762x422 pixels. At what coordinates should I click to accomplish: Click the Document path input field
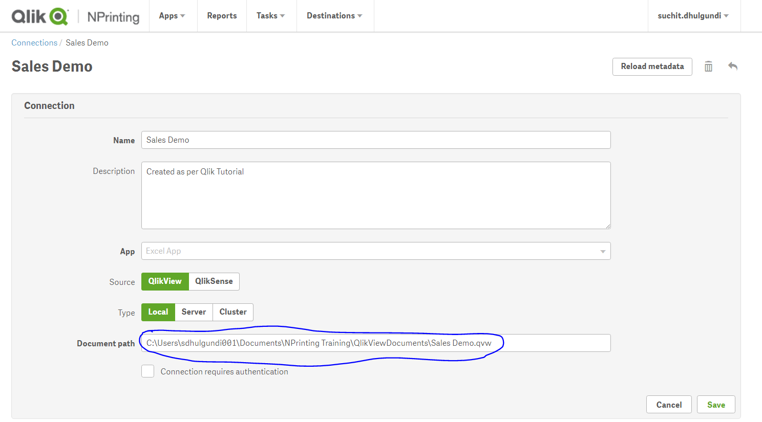376,343
